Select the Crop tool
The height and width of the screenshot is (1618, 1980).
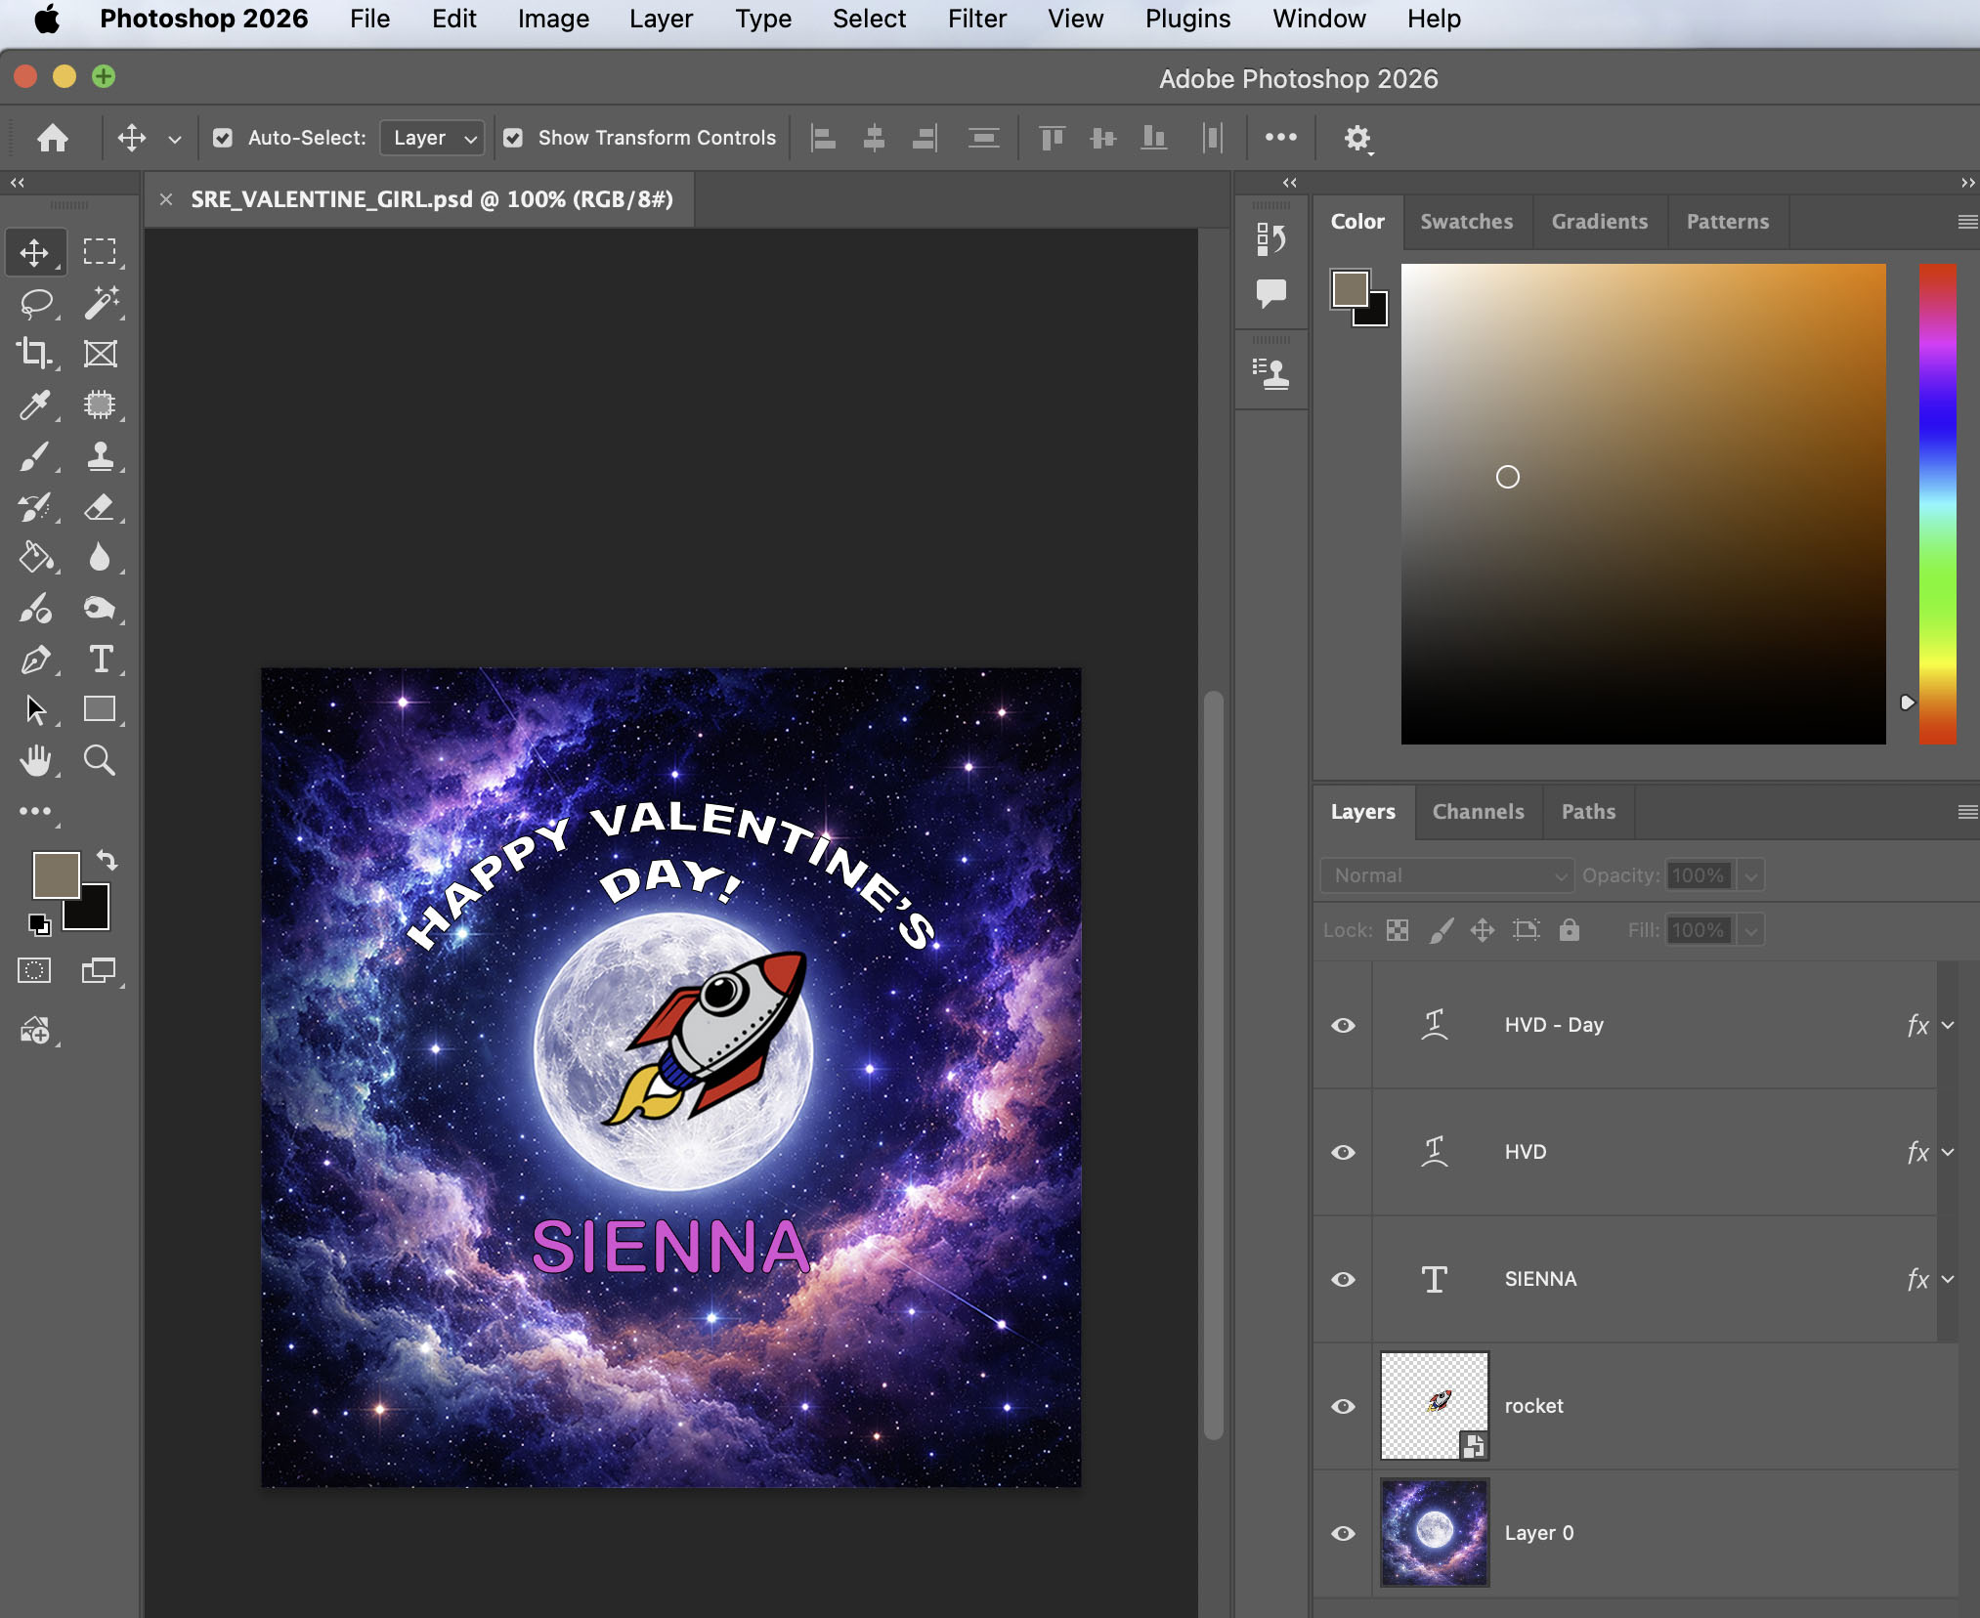click(x=36, y=354)
